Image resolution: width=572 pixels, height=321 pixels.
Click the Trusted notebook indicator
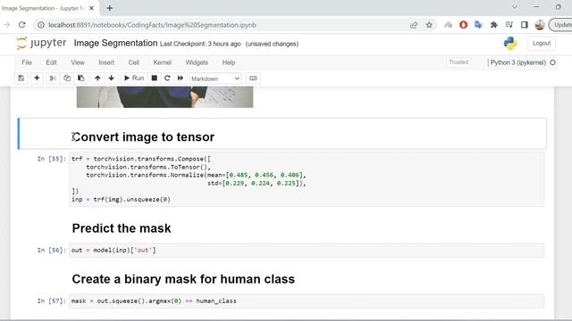458,62
